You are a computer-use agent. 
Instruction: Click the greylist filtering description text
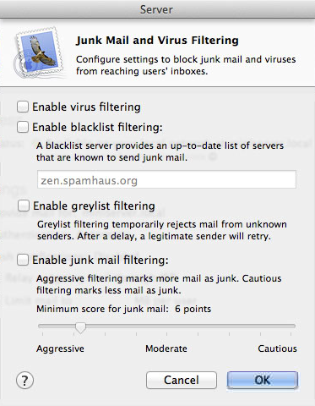[162, 230]
